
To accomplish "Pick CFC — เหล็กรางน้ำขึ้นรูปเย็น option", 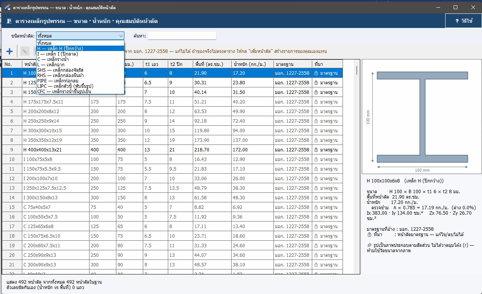I will [x=80, y=91].
